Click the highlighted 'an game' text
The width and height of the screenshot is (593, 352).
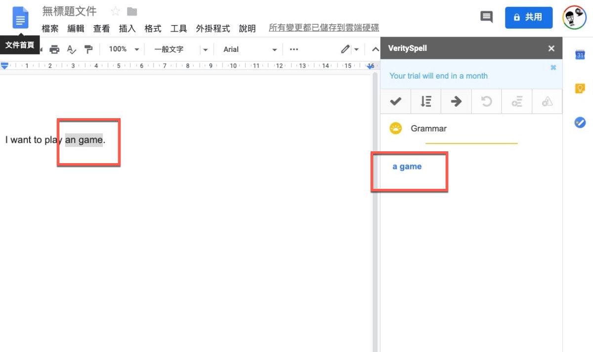tap(84, 140)
